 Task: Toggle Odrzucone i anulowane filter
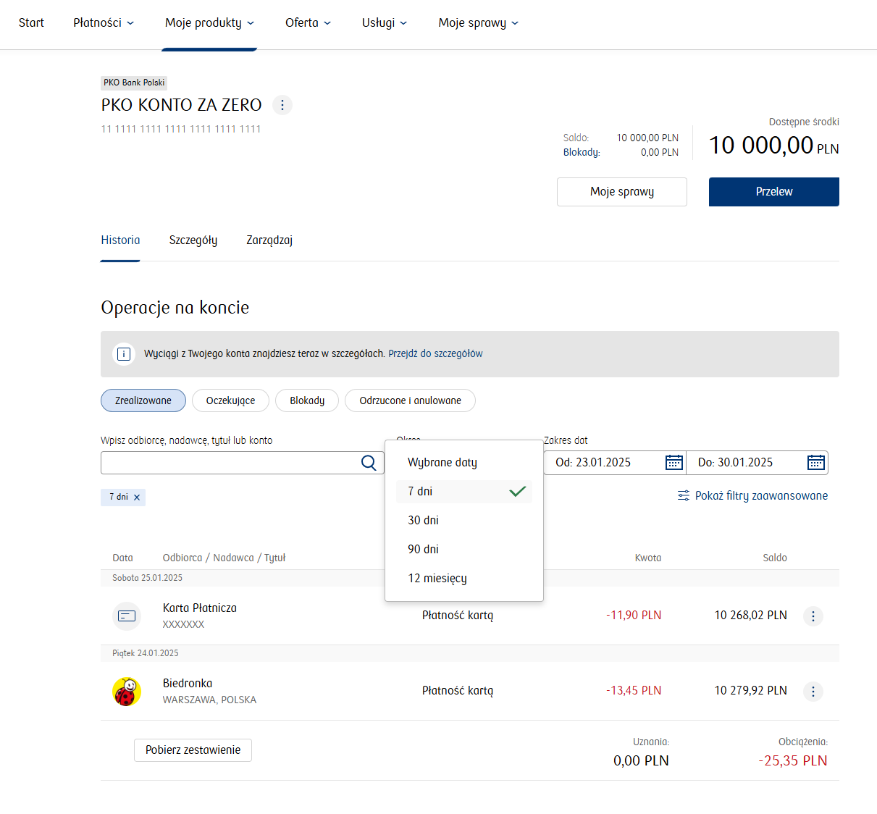pos(410,400)
